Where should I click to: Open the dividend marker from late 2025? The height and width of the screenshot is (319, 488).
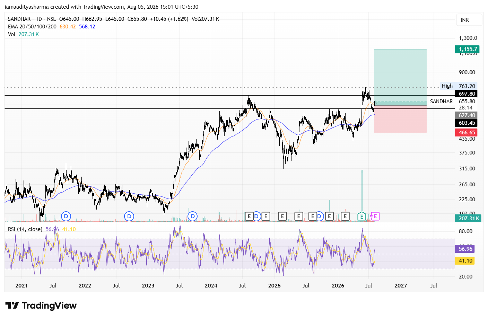tap(320, 216)
